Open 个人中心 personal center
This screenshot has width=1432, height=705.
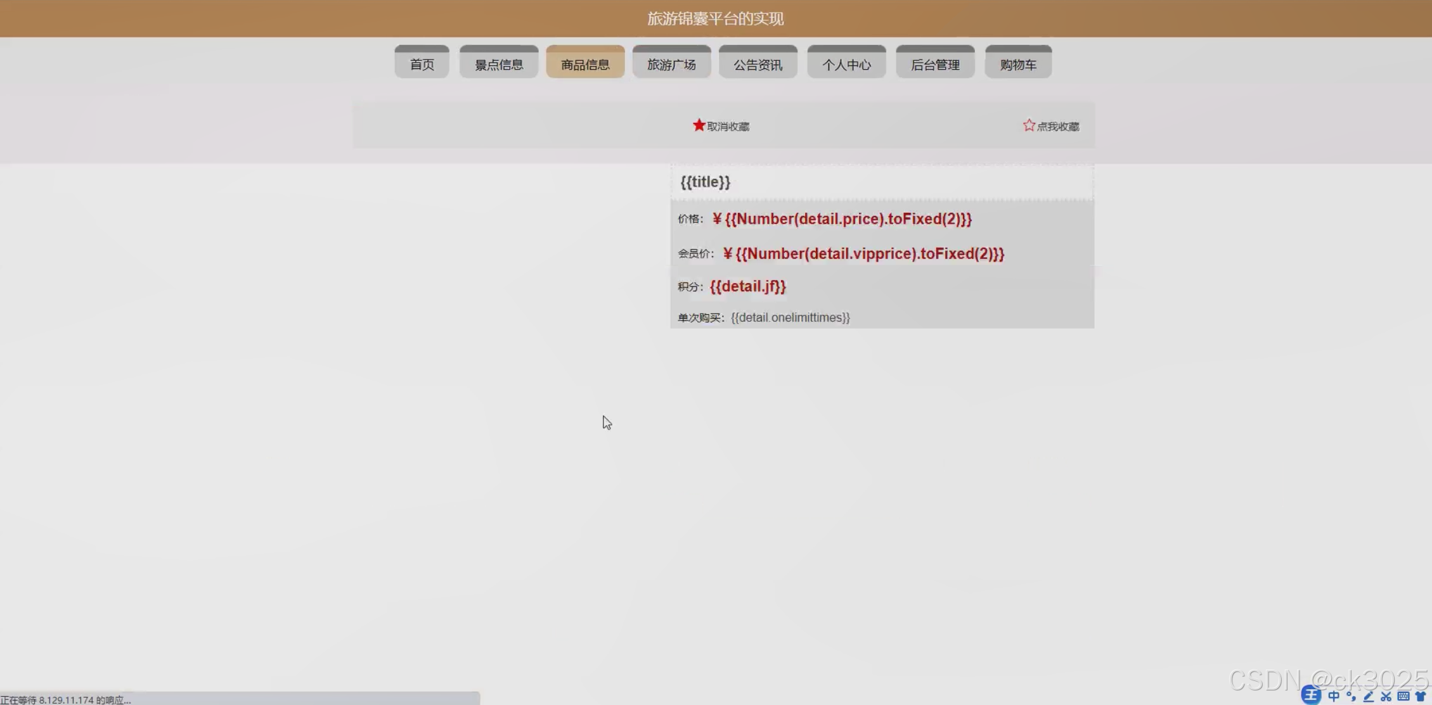[x=846, y=64]
